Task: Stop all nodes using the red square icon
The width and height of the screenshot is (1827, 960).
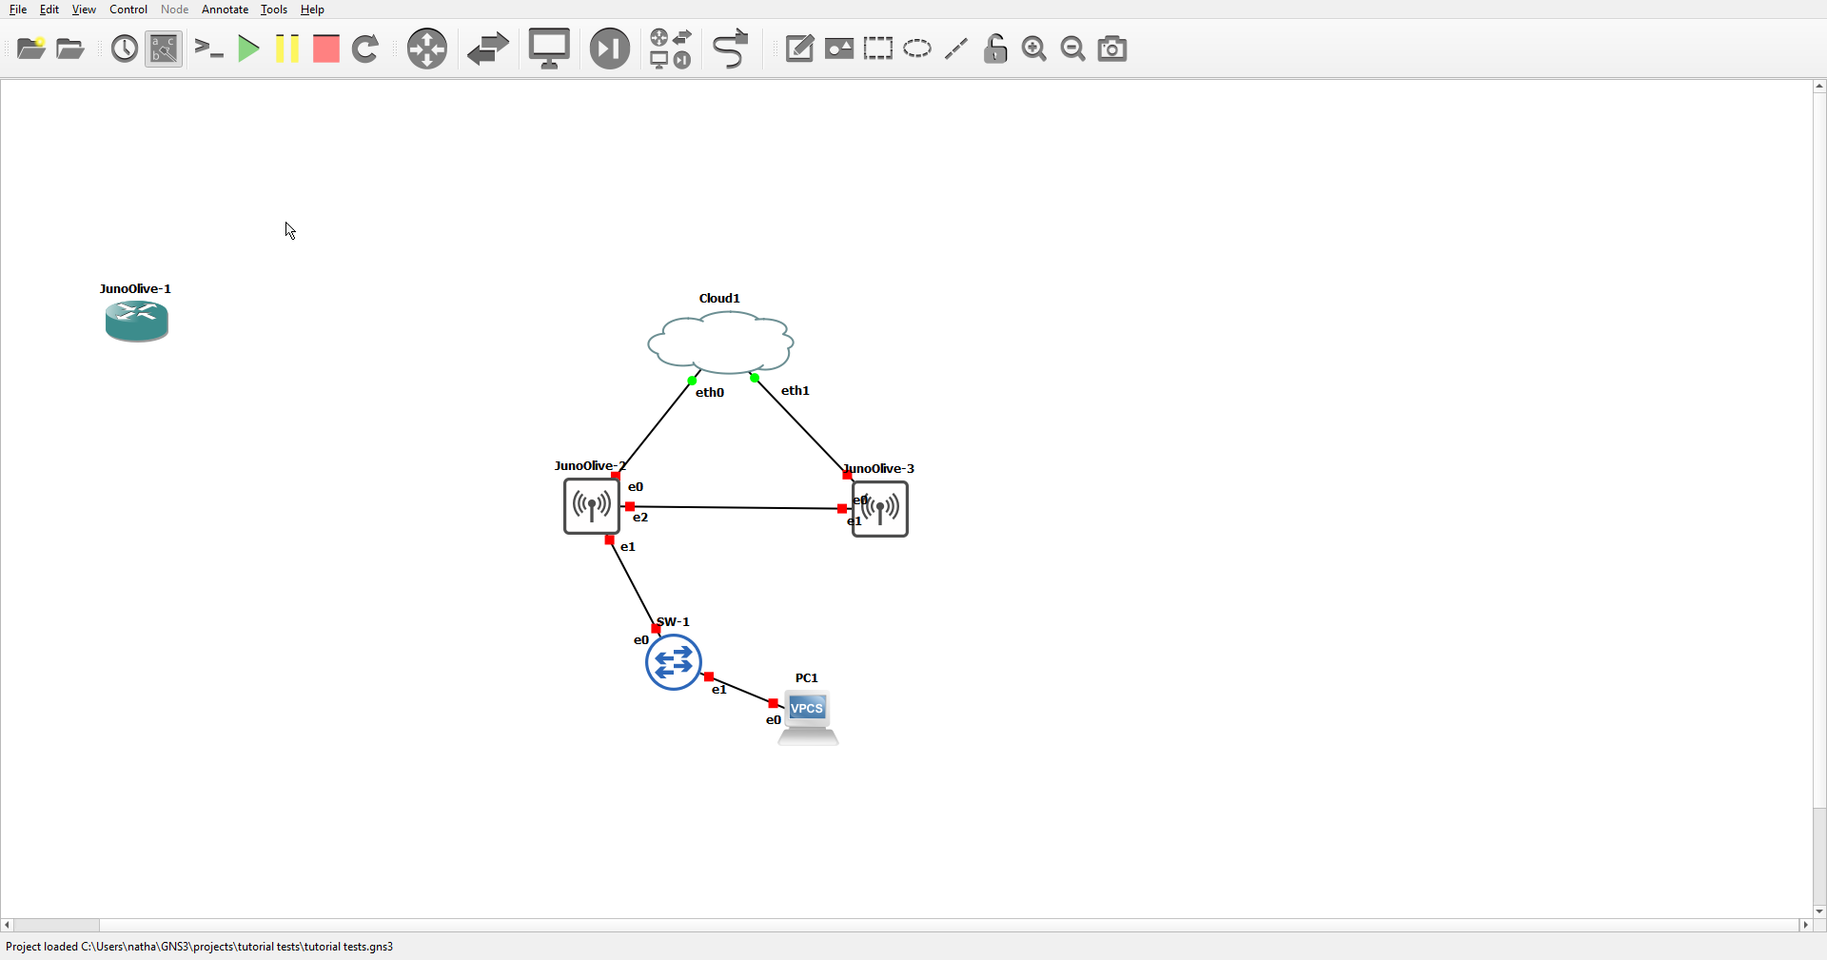Action: tap(325, 49)
